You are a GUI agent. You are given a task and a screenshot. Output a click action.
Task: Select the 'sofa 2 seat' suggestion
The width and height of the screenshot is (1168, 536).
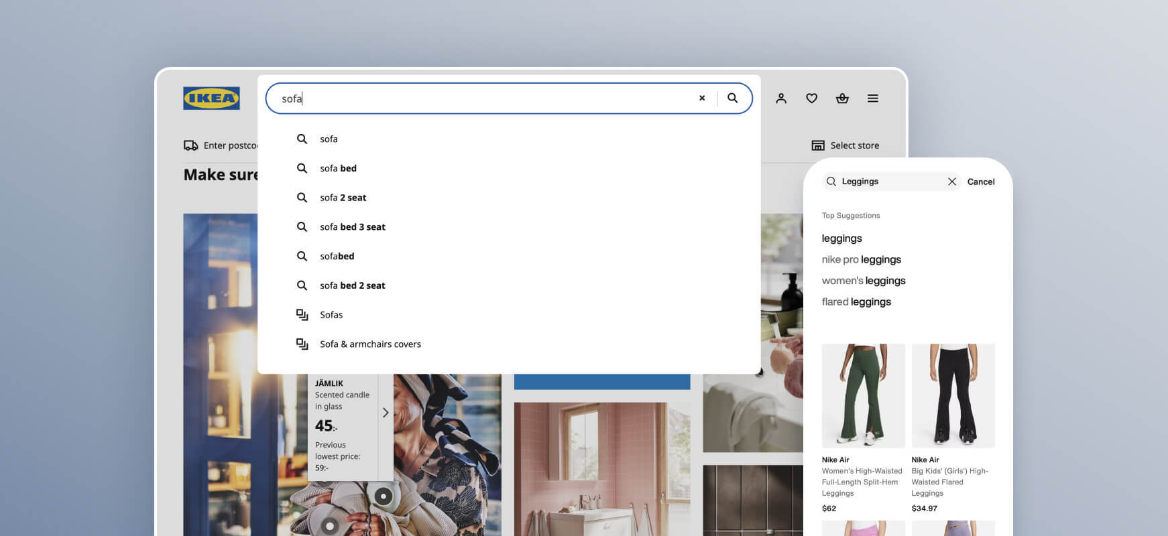pyautogui.click(x=343, y=198)
